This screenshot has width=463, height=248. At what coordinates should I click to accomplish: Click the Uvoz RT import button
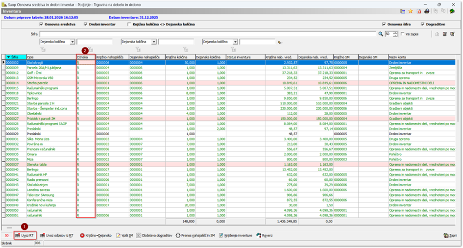24,236
